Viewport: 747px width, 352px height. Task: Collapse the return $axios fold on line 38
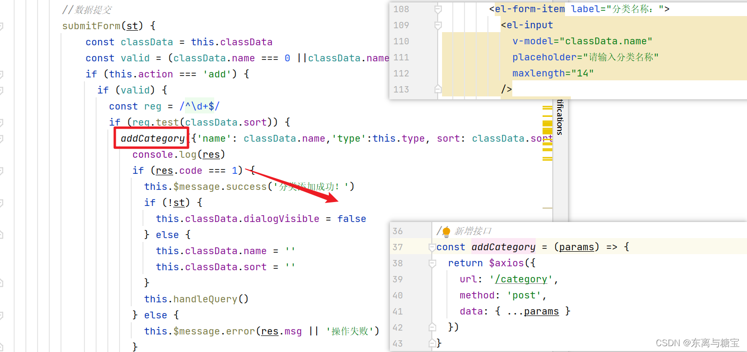point(432,263)
